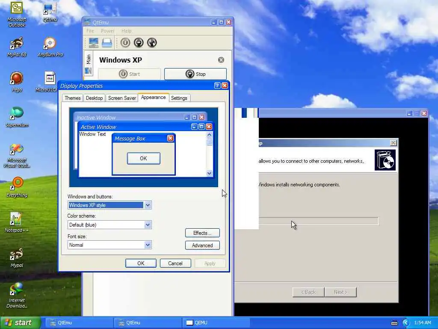438x329 pixels.
Task: Click the Effects... button
Action: (202, 233)
